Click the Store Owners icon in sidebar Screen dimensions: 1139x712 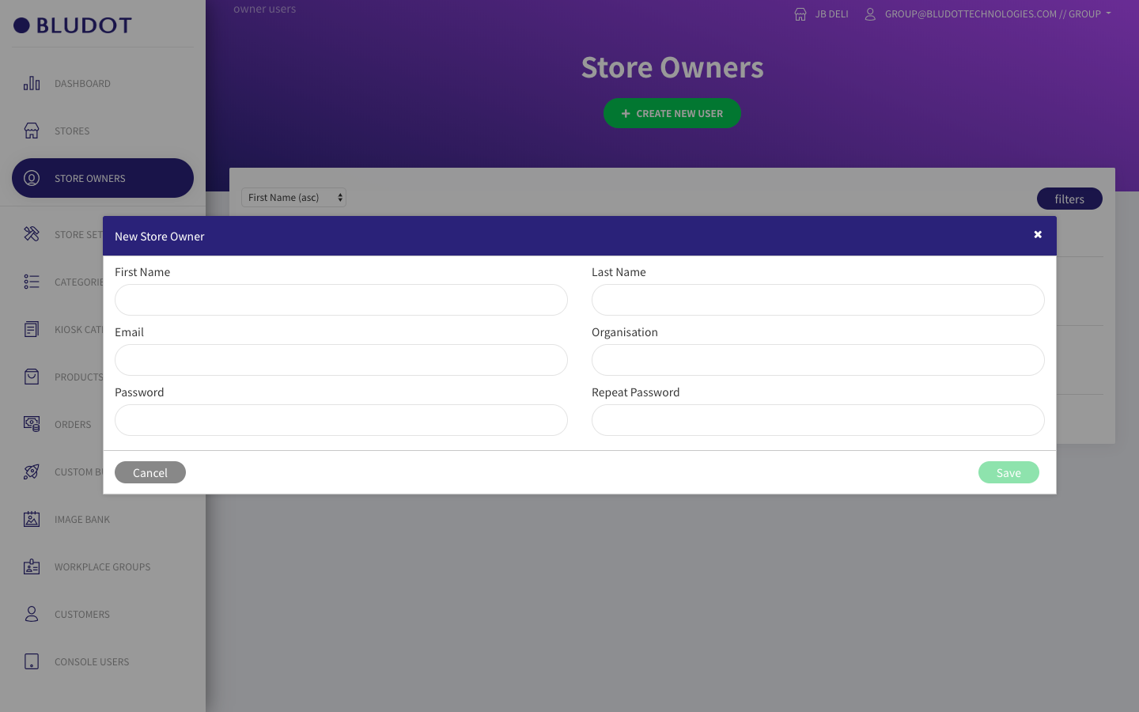click(x=32, y=178)
